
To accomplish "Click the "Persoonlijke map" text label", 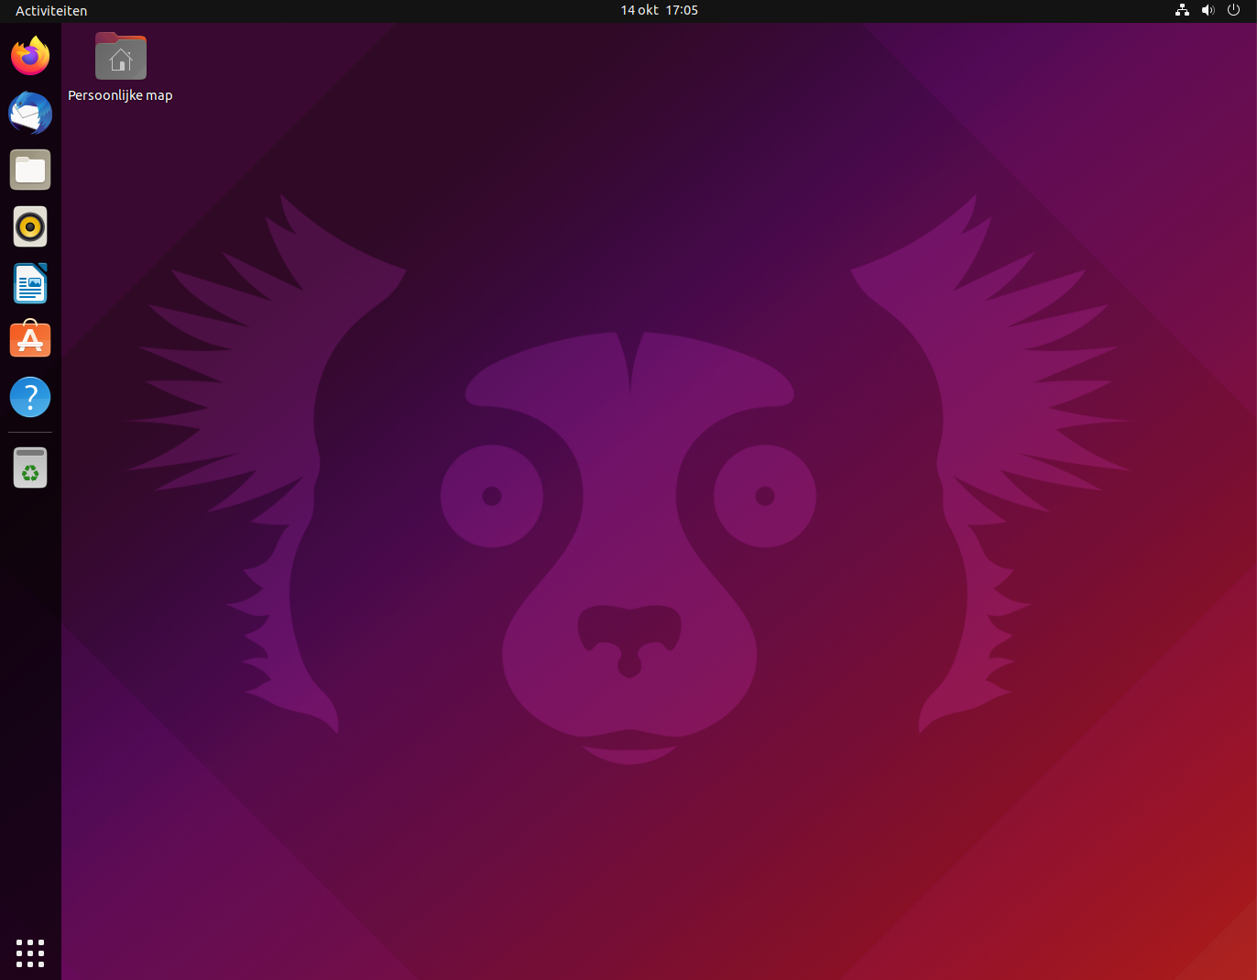I will [120, 95].
